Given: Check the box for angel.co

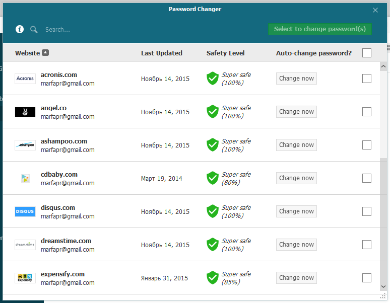Looking at the screenshot, I should (367, 112).
